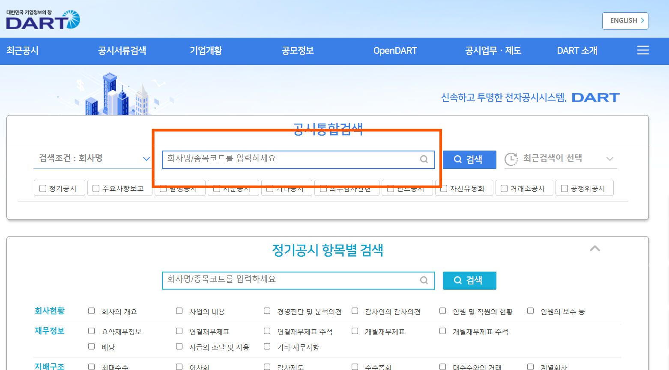Viewport: 669px width, 370px height.
Task: Enable 경영진단 및 분석의견 checkbox
Action: tap(267, 311)
